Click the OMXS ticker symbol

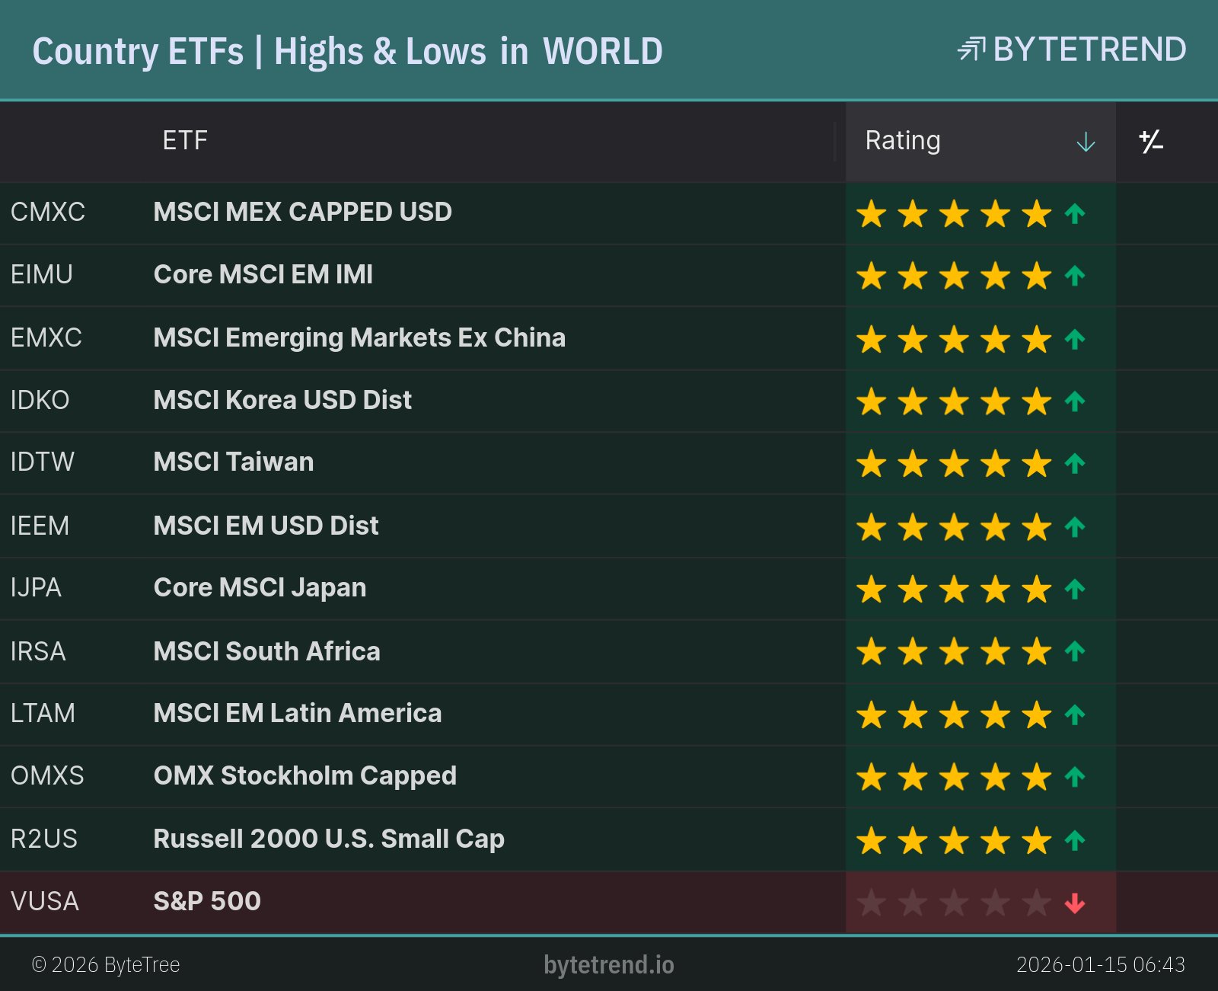click(x=47, y=775)
